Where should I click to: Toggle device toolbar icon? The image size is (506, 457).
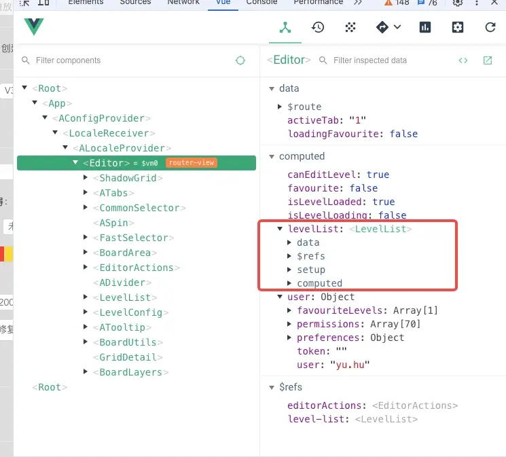[x=43, y=3]
